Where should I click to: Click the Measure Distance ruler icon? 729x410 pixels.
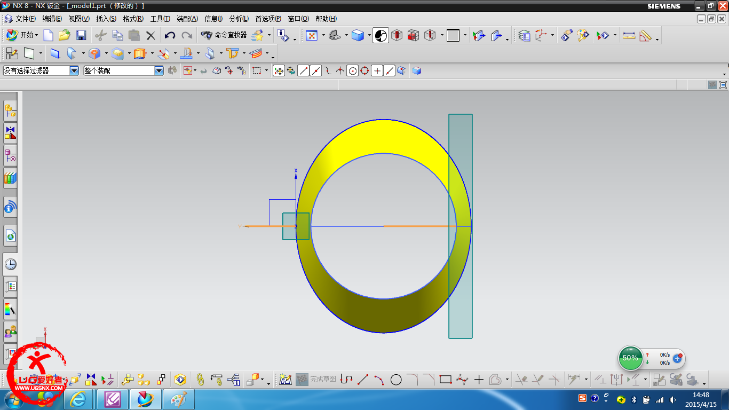[629, 36]
